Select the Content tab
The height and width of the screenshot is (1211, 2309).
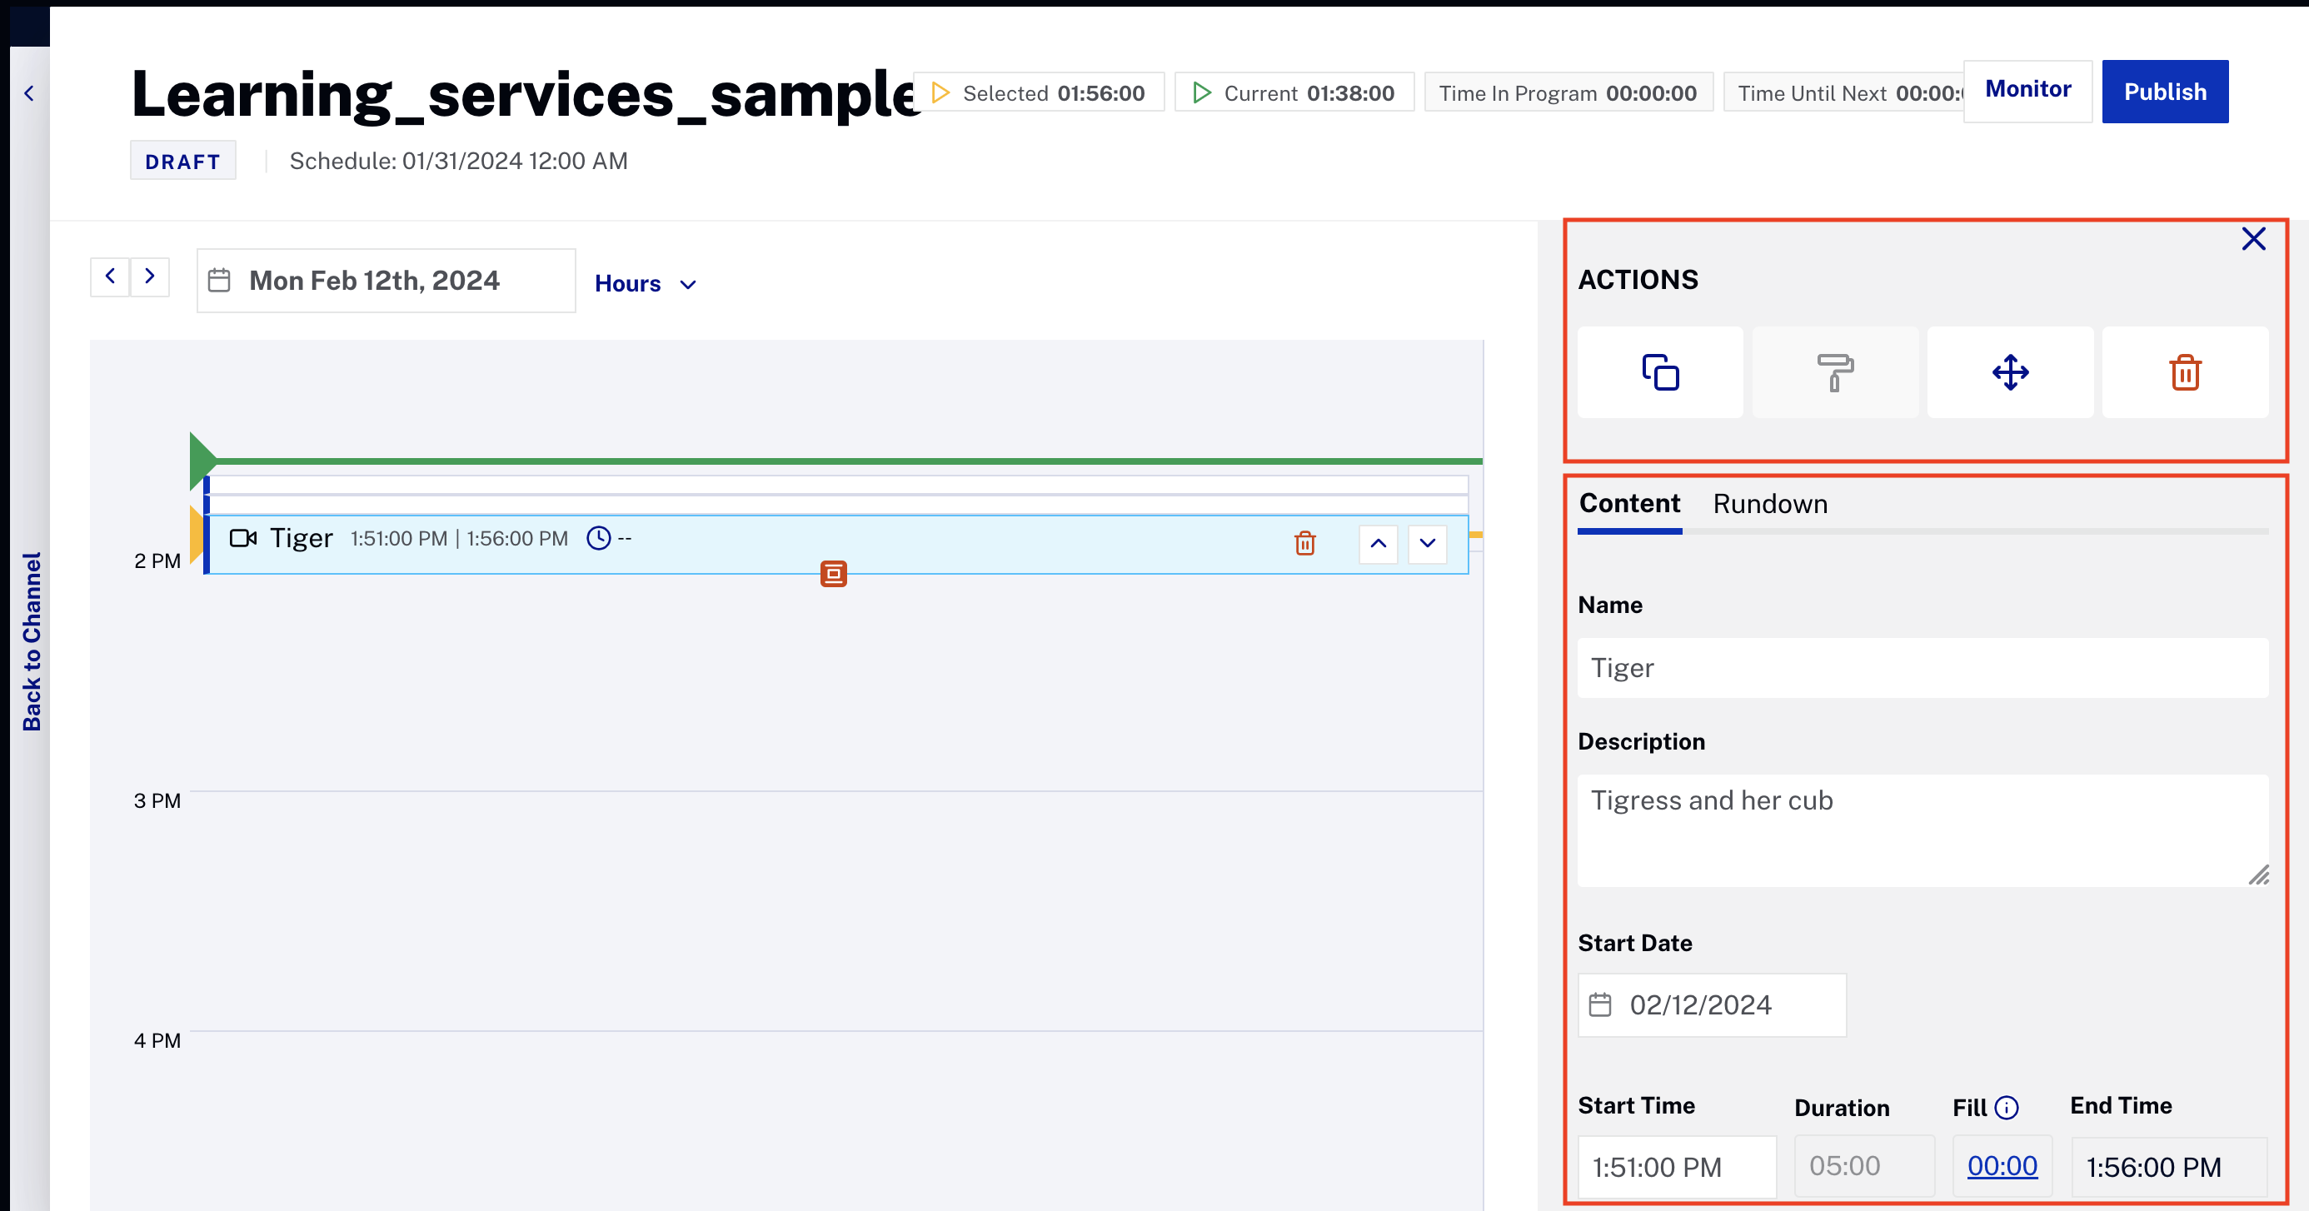[x=1628, y=504]
